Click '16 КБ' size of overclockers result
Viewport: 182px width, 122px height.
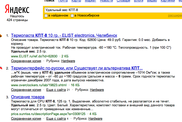[x=75, y=85]
